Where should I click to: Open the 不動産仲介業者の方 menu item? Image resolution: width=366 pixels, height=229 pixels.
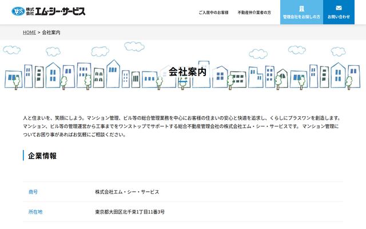[254, 13]
